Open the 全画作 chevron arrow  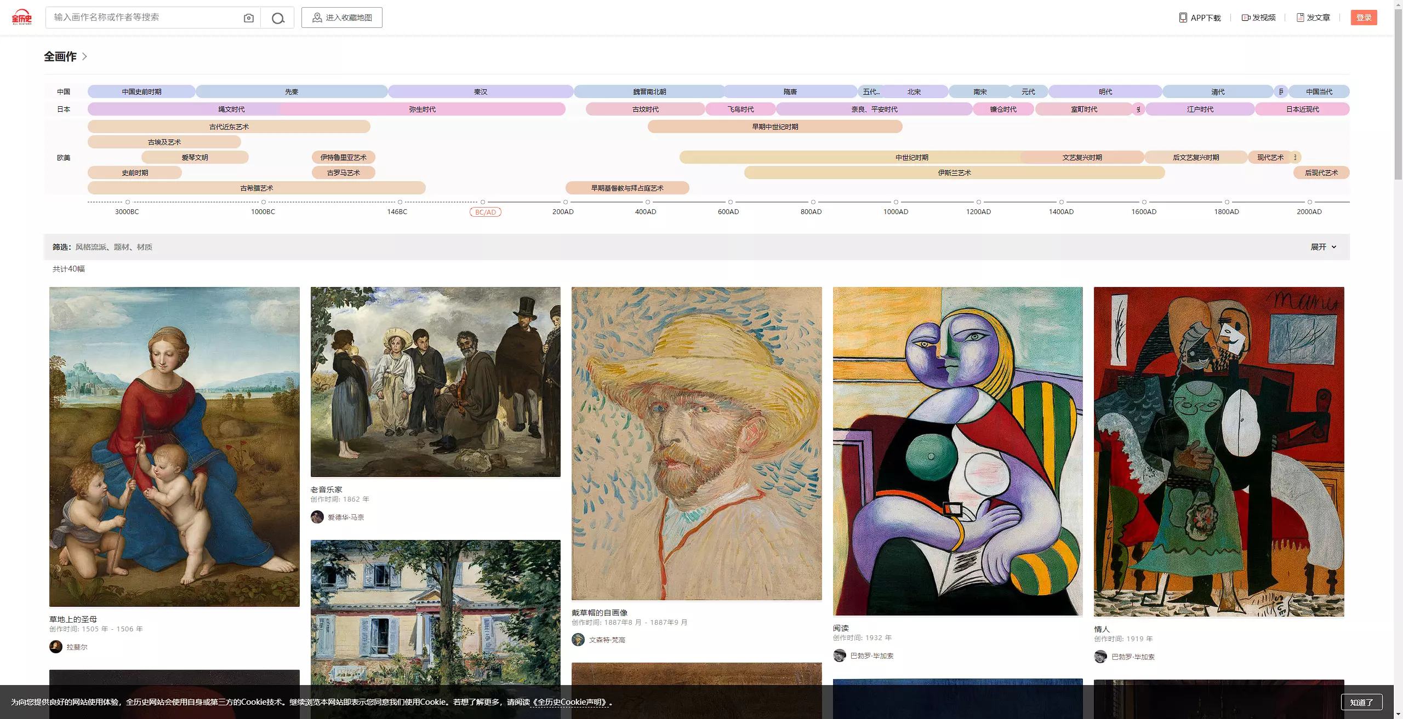point(84,56)
